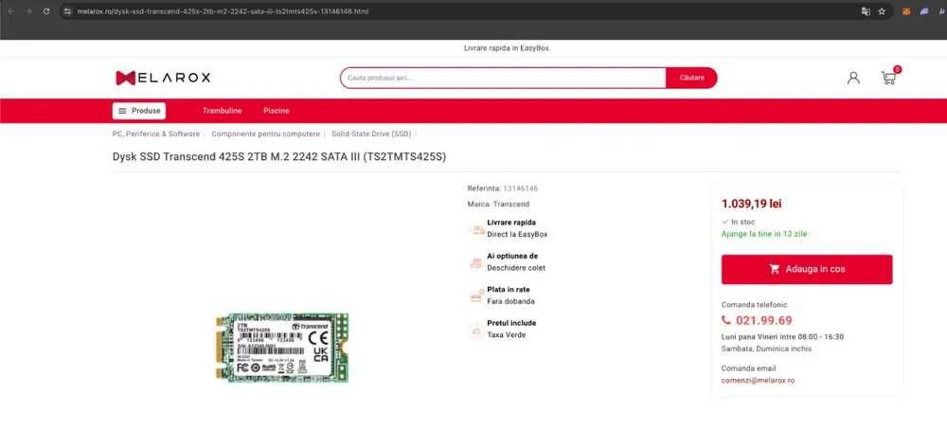Click the Livrare rapida delivery icon

click(477, 229)
